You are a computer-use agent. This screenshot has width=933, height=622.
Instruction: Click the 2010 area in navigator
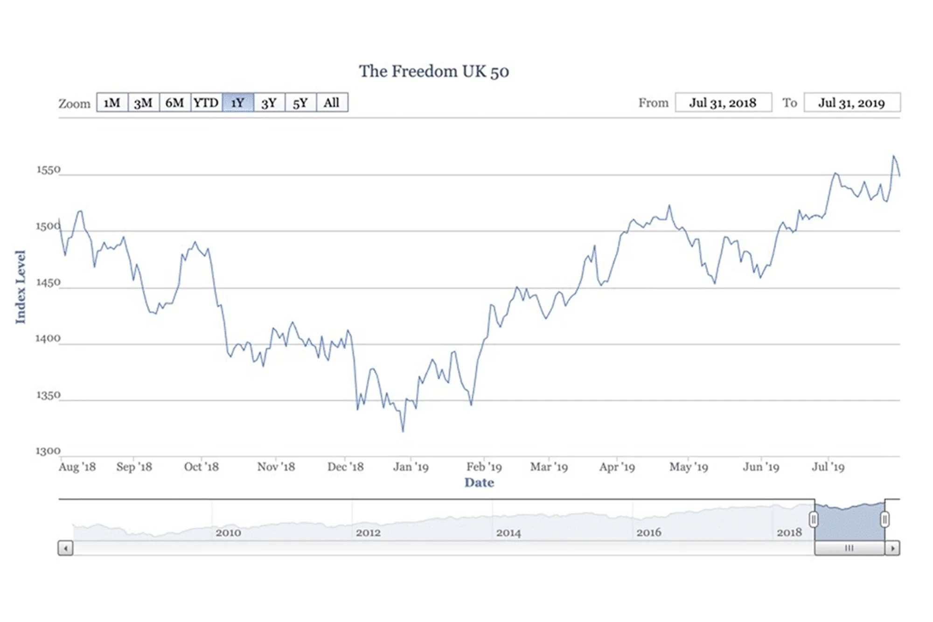pos(228,532)
